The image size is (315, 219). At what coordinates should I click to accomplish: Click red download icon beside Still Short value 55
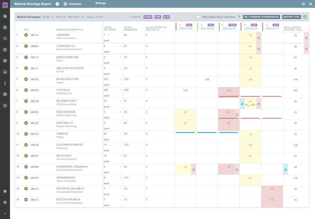click(306, 49)
